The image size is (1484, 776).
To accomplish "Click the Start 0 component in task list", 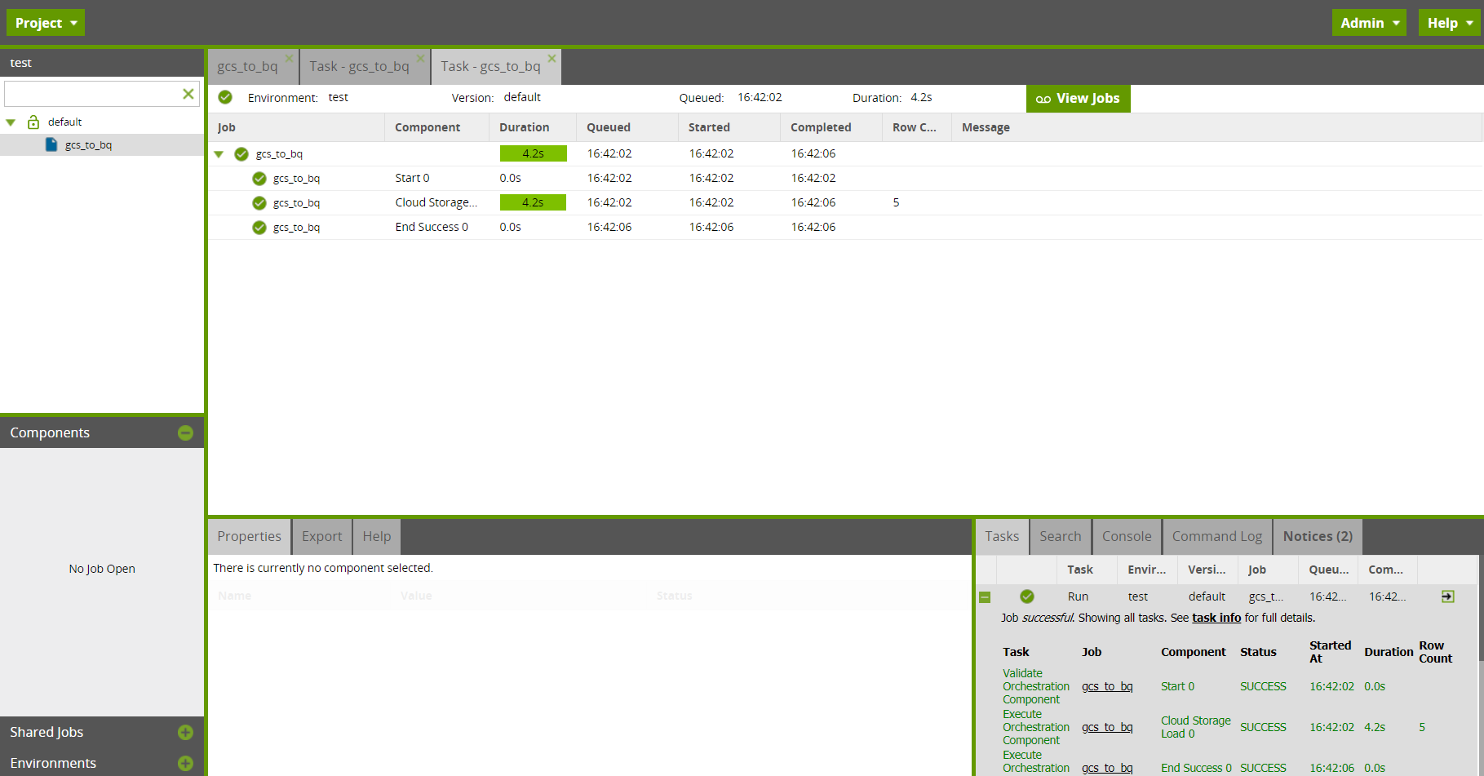I will point(1177,686).
